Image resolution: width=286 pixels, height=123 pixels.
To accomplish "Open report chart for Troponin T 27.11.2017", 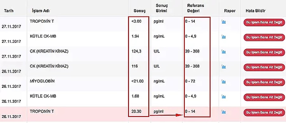I will click(223, 22).
